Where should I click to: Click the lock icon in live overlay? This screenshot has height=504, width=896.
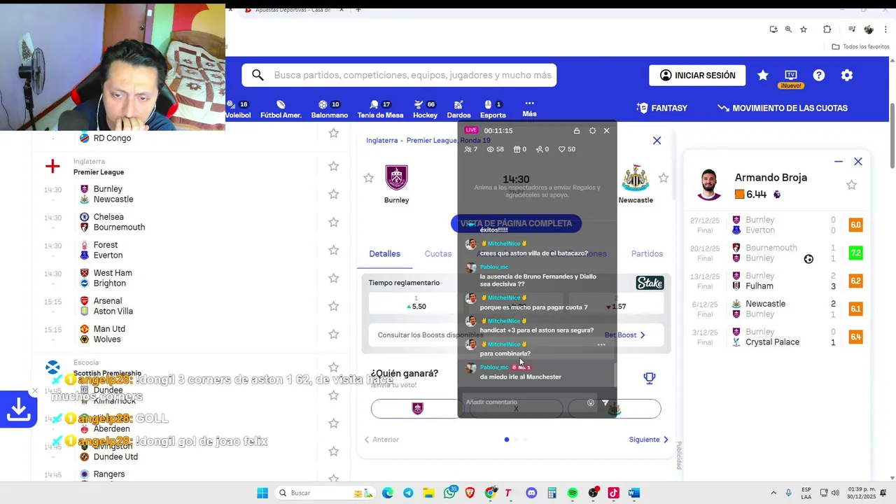point(576,131)
